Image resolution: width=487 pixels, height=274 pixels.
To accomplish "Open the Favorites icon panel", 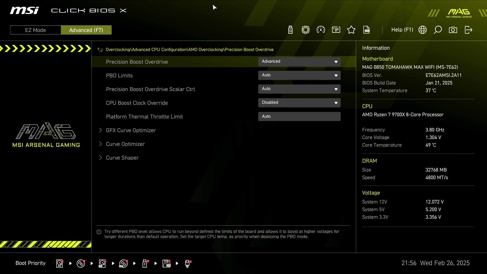I will (351, 30).
